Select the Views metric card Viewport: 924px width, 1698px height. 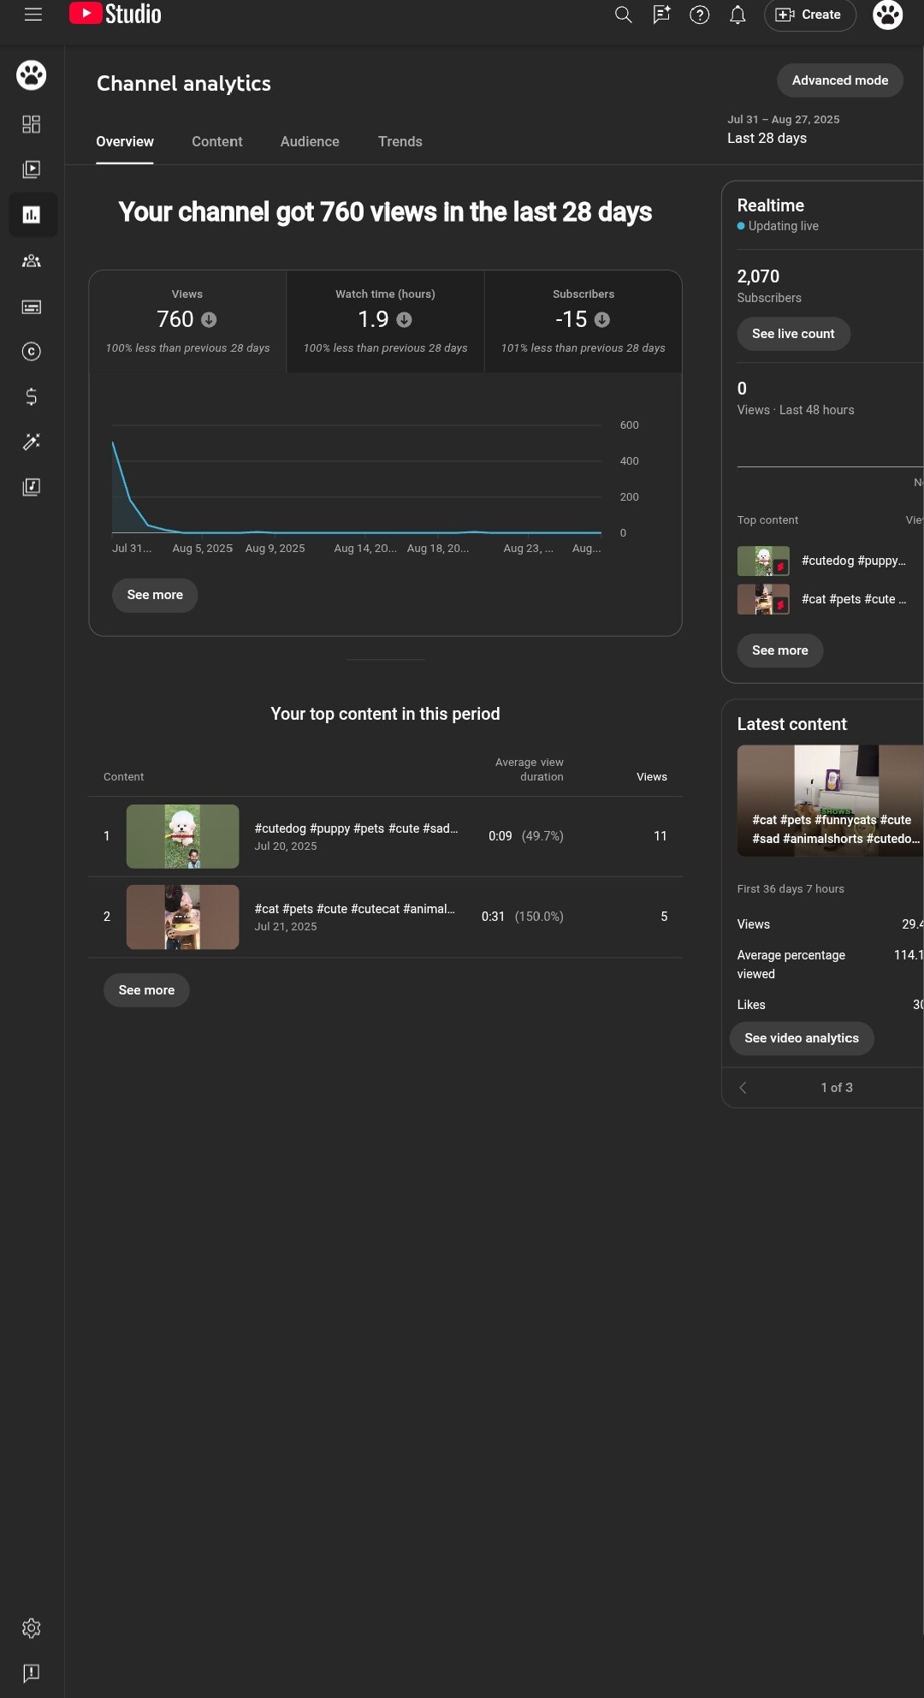point(187,322)
